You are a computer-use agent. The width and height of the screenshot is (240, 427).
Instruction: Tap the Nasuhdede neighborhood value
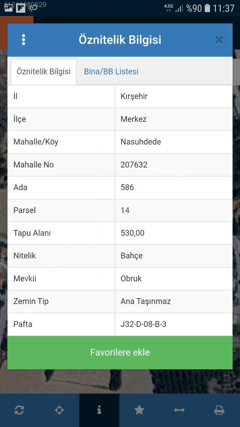pyautogui.click(x=141, y=142)
